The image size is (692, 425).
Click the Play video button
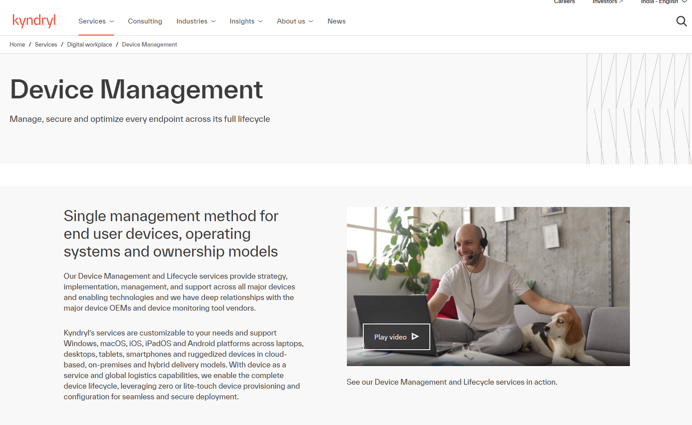[x=397, y=337]
